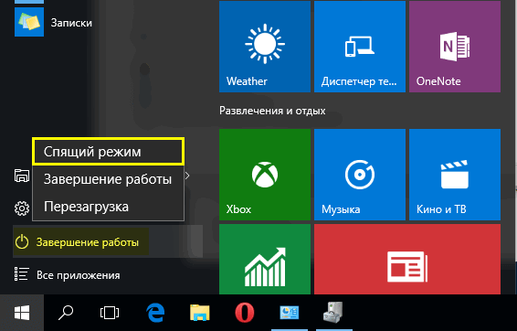Launch the Opera browser from the taskbar
This screenshot has height=331, width=517.
pyautogui.click(x=244, y=313)
